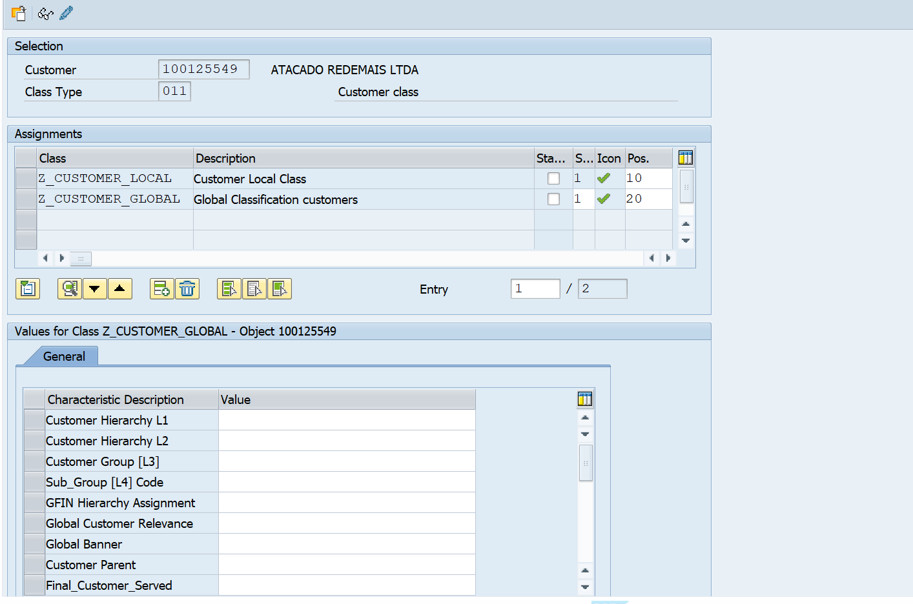913x604 pixels.
Task: Select row marker for Z_CUSTOMER_GLOBAL
Action: (26, 199)
